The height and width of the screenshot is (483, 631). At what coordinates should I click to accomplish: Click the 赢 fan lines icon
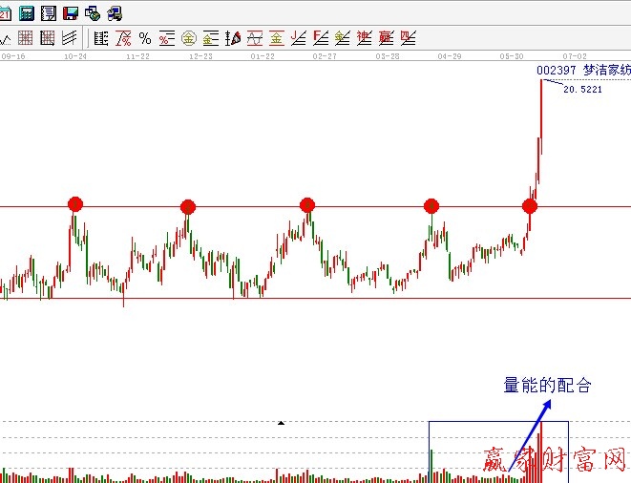pos(386,38)
